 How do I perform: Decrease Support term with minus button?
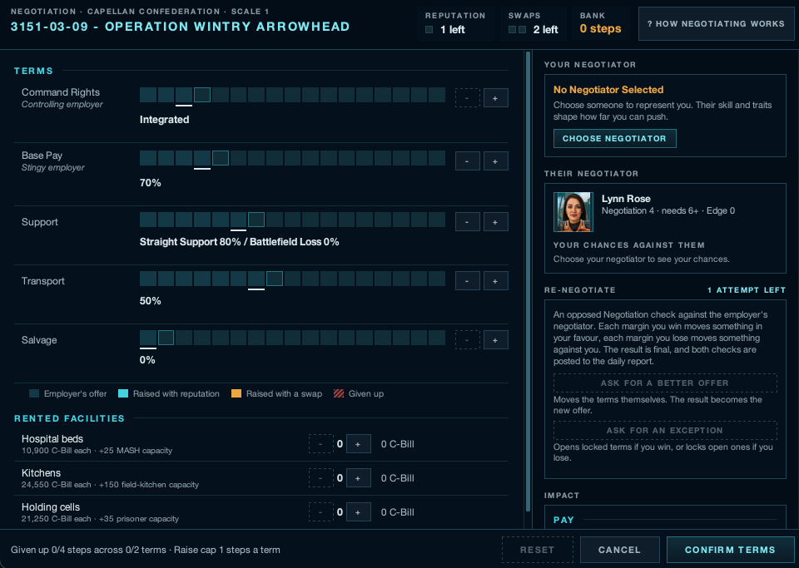(x=467, y=222)
